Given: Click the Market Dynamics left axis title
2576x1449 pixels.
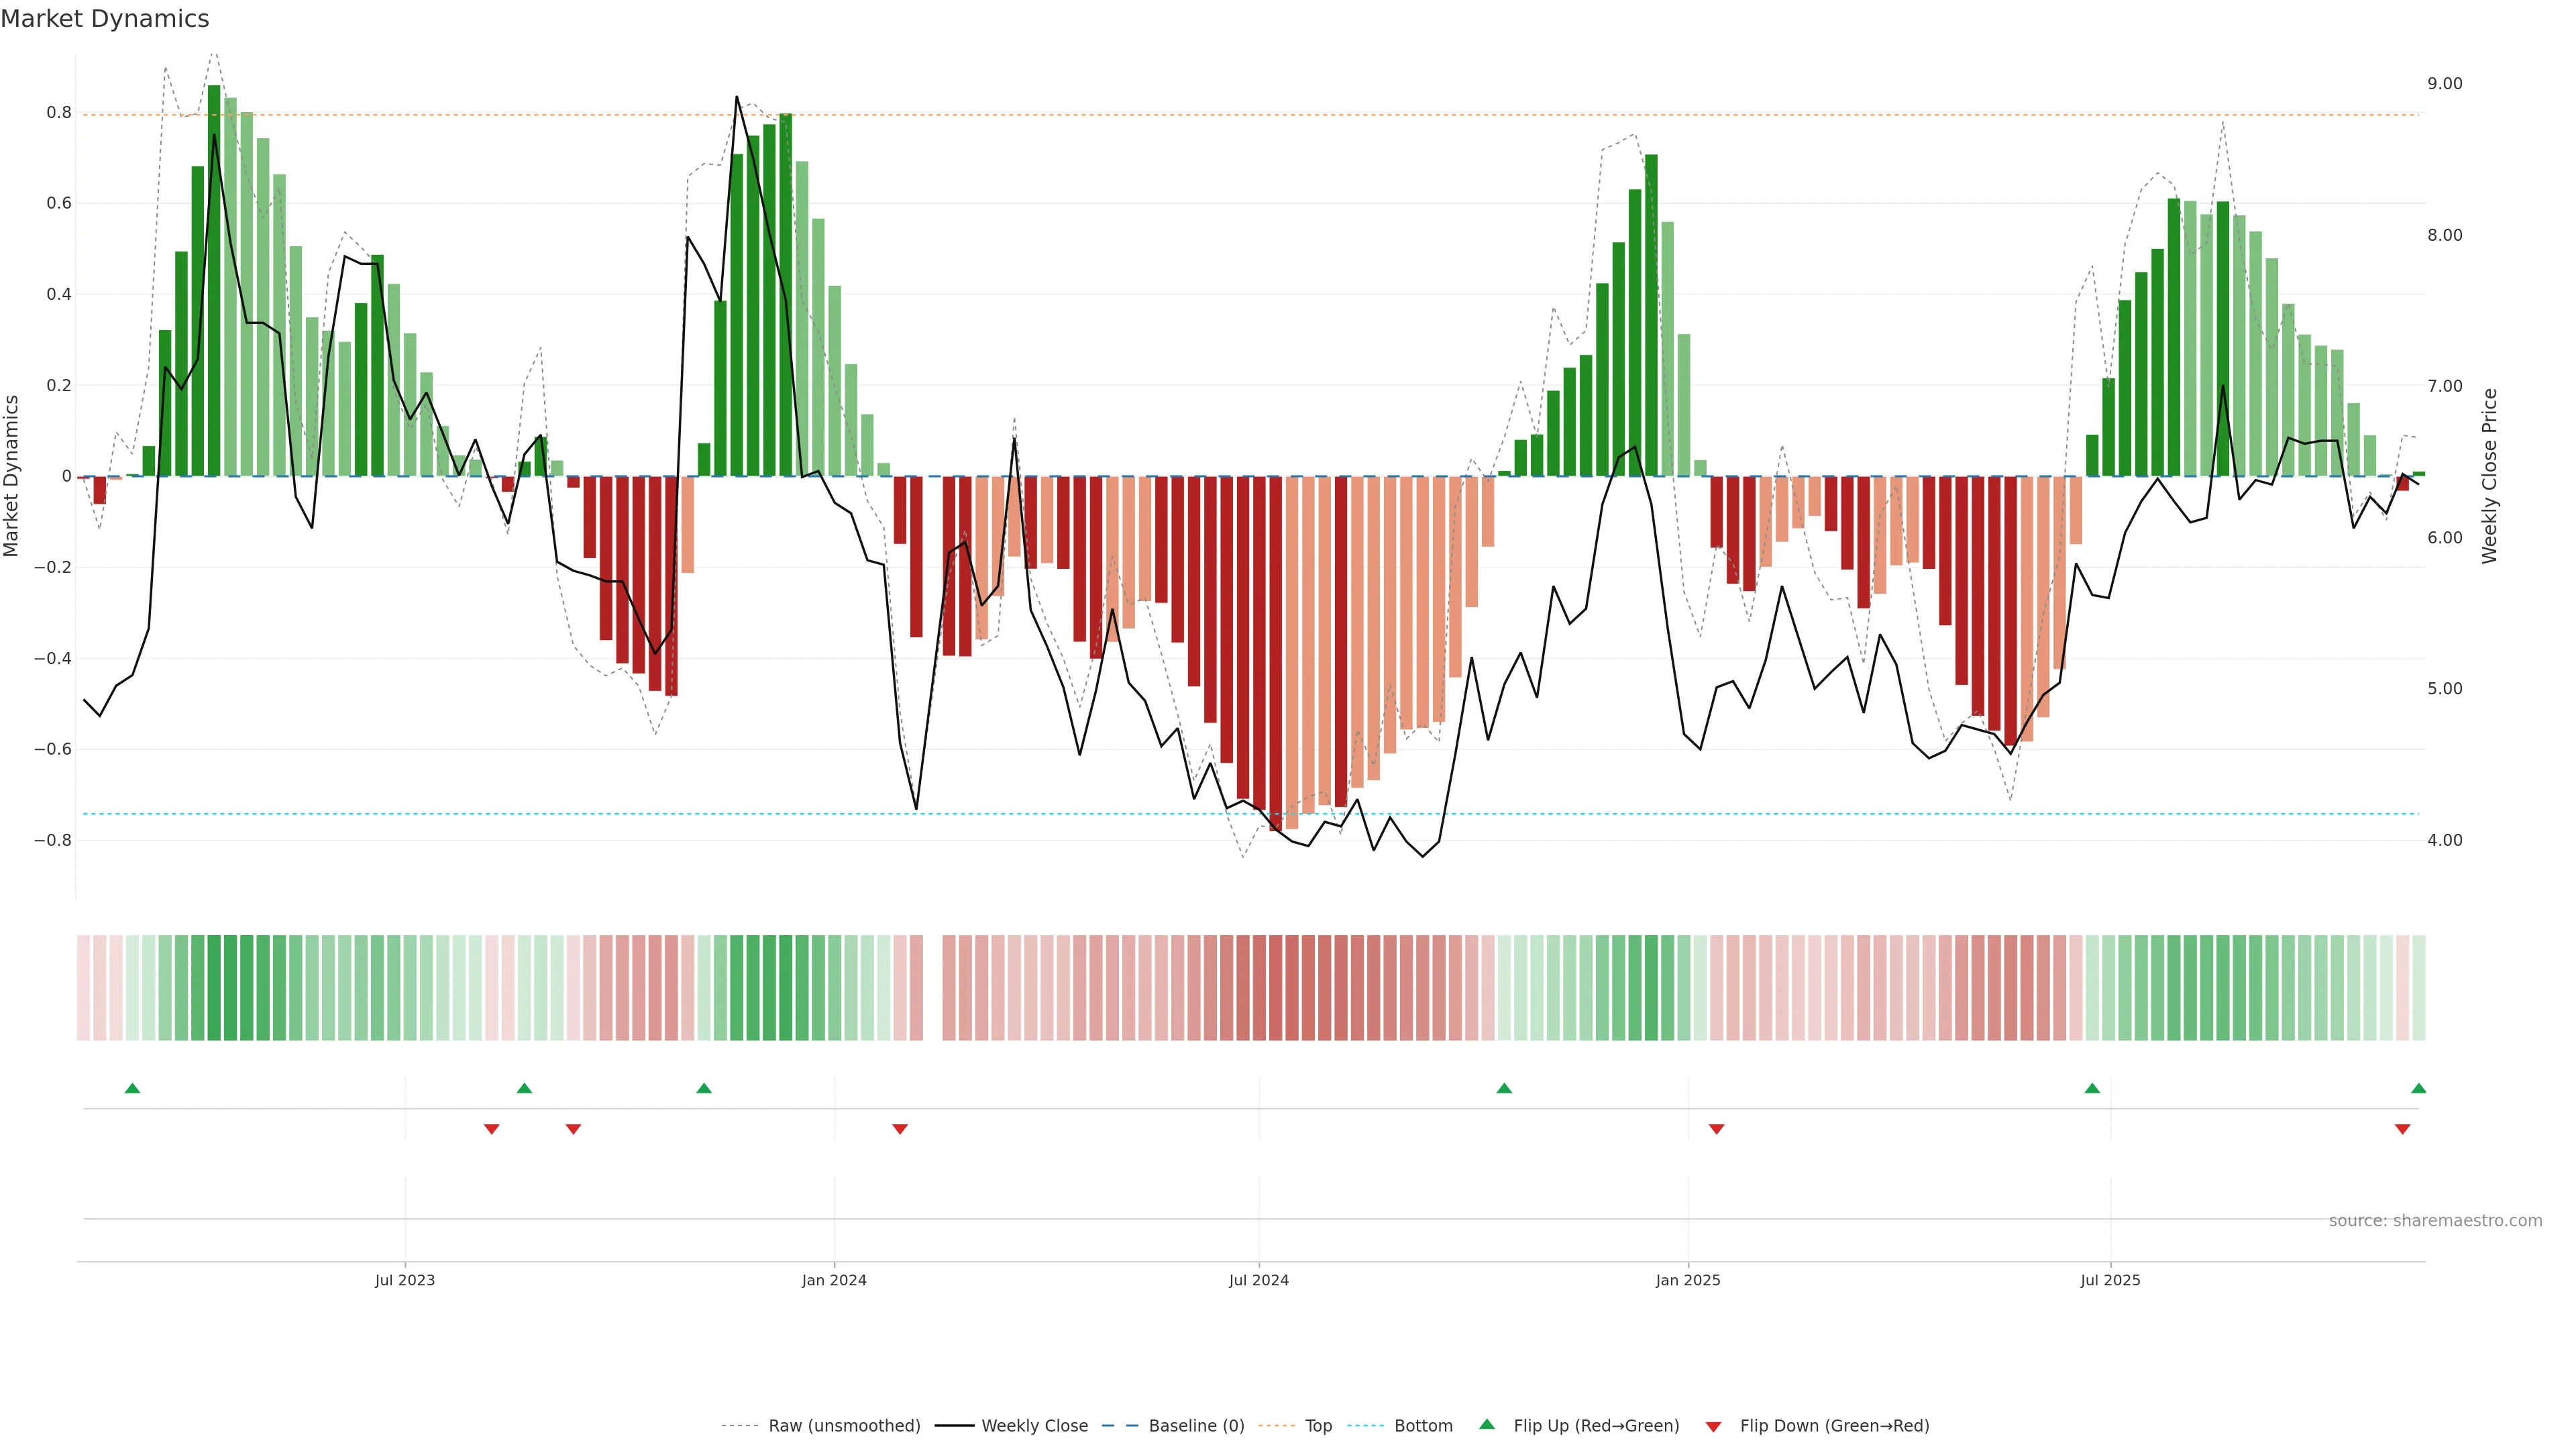Looking at the screenshot, I should tap(12, 476).
